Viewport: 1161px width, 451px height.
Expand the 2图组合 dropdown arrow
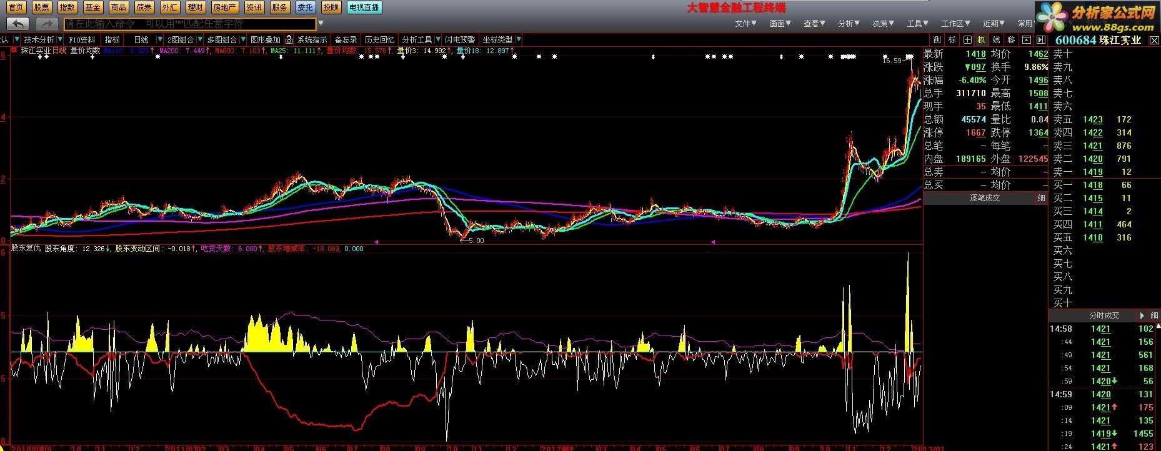point(200,40)
